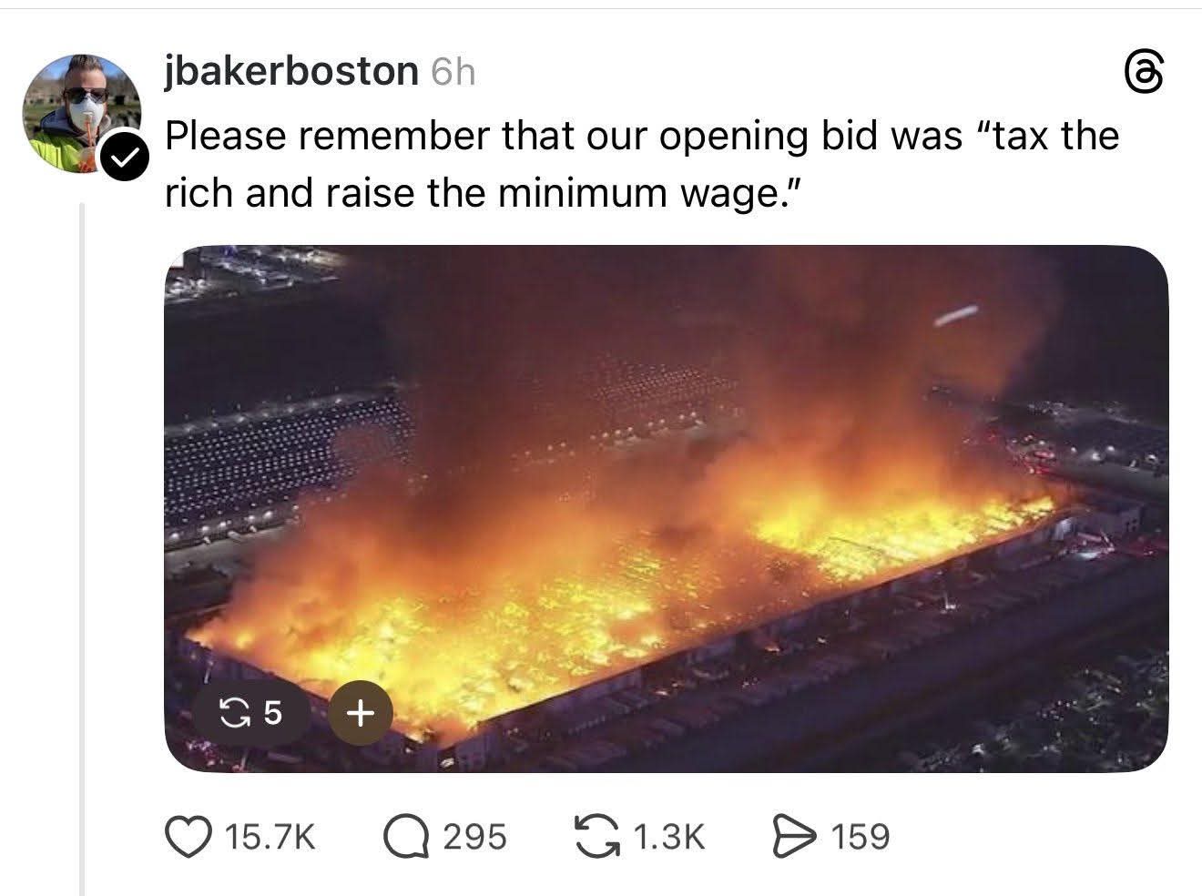The height and width of the screenshot is (896, 1202).
Task: Open the Threads logo icon
Action: (1144, 75)
